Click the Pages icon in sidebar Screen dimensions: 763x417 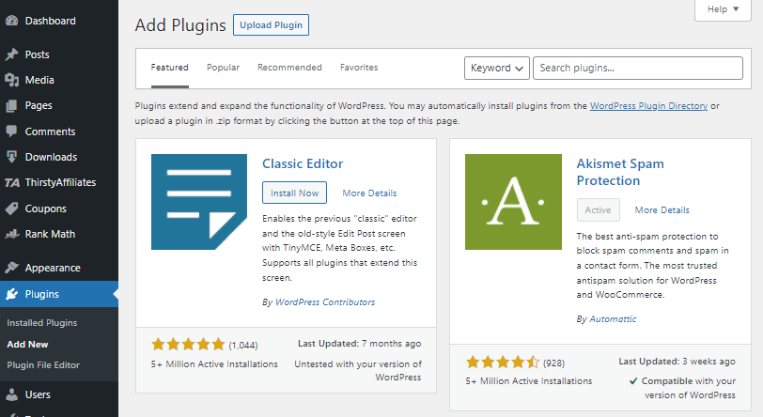coord(11,105)
